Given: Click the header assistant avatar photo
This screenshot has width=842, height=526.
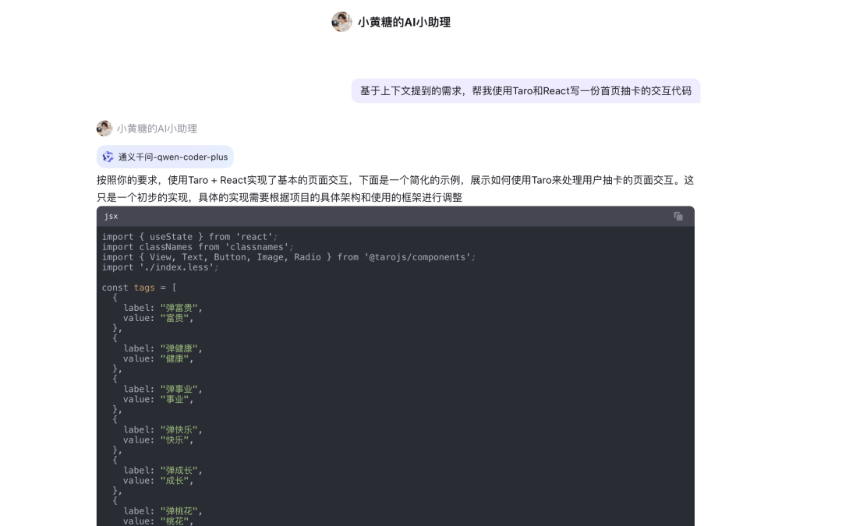Looking at the screenshot, I should (341, 22).
